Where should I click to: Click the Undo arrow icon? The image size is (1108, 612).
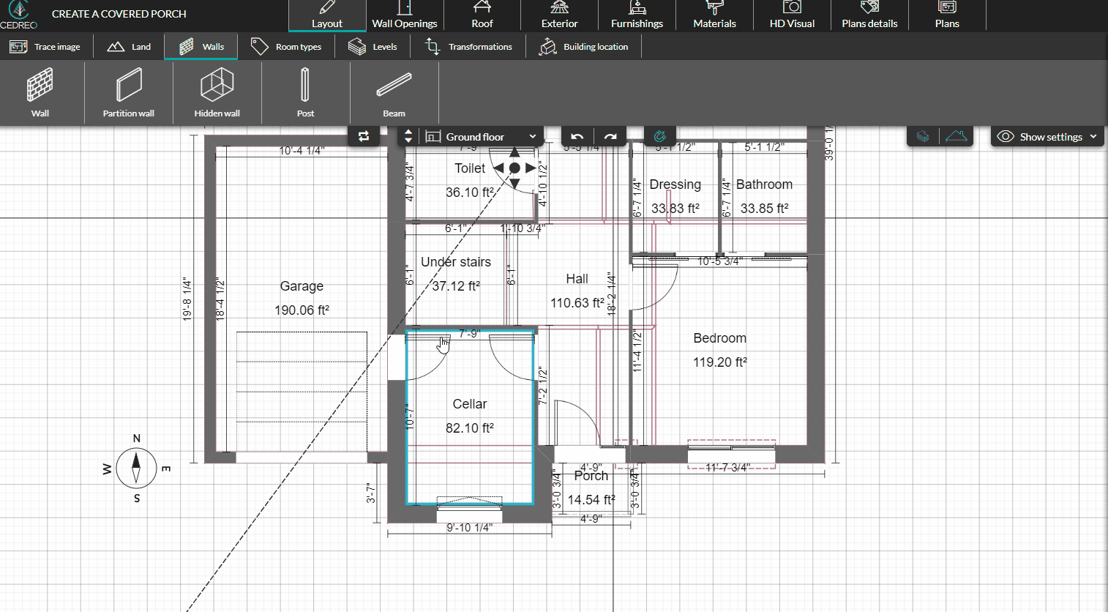tap(576, 136)
